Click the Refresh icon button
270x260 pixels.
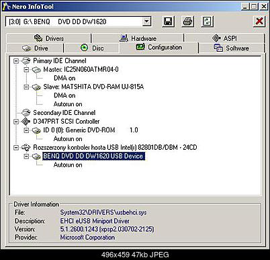[207, 21]
